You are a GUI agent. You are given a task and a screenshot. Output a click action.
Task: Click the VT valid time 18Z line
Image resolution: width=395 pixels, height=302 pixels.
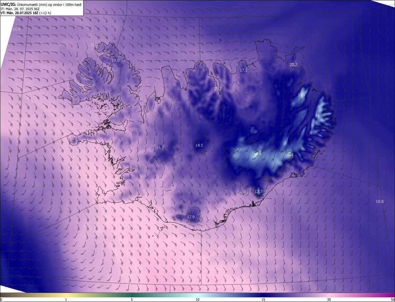26,13
